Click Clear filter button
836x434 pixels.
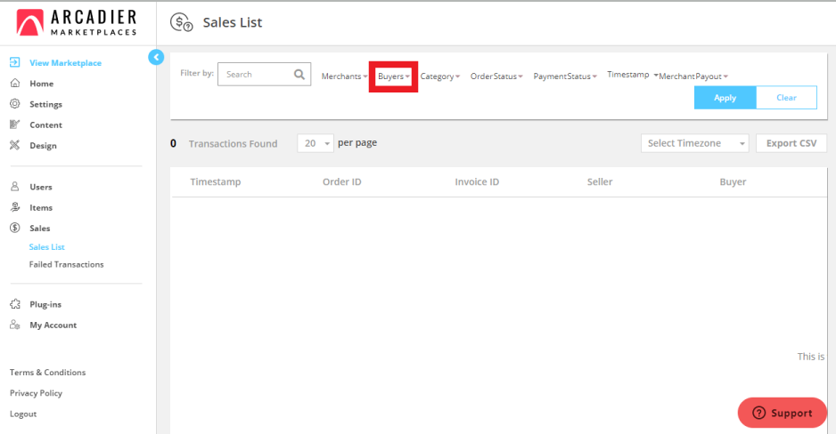(x=786, y=98)
